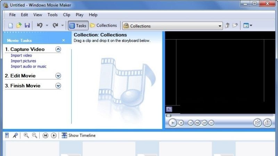Split the clip at current frame
Screen dimensions: 278x156
point(257,123)
